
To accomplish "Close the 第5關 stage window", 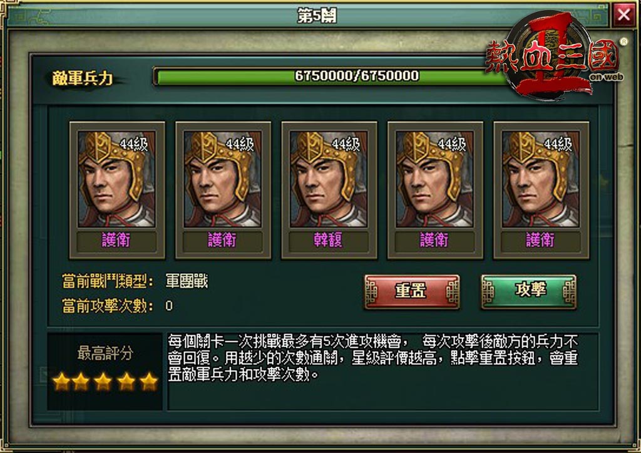I will click(623, 15).
